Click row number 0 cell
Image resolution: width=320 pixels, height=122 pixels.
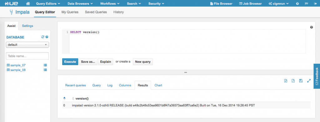[64, 105]
